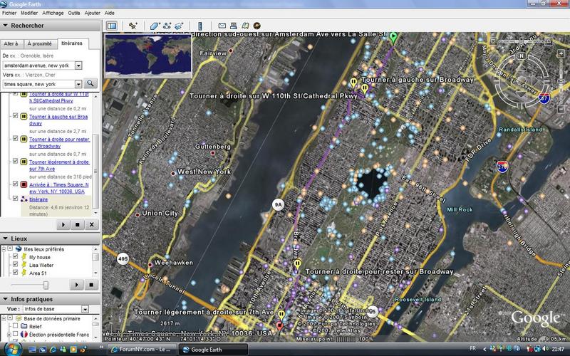Uncheck the Lisa Welter placemark checkbox
The image size is (570, 356).
(15, 264)
